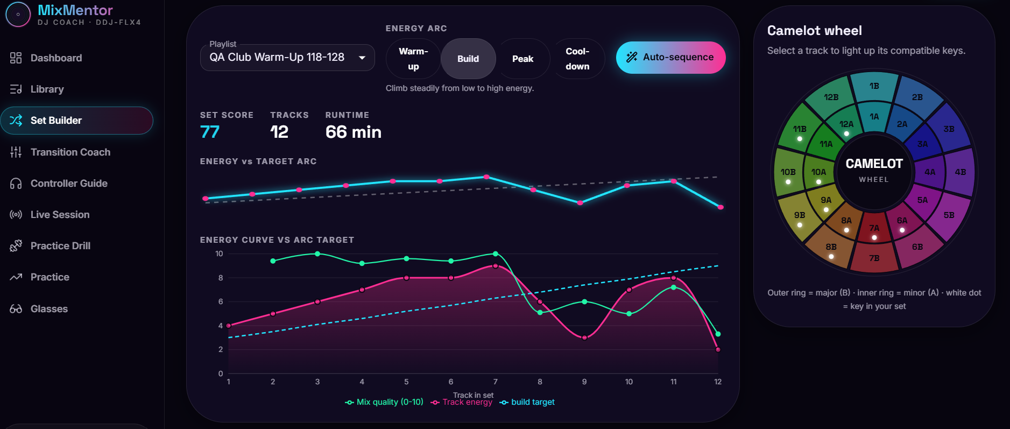The height and width of the screenshot is (429, 1010).
Task: Click the 5A inner ring segment
Action: click(923, 200)
